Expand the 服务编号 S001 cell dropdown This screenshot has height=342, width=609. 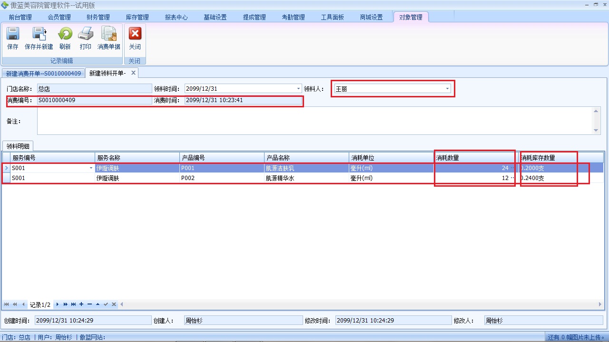[91, 168]
